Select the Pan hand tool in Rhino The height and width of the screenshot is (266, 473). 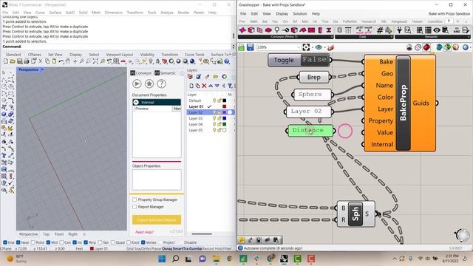68,61
